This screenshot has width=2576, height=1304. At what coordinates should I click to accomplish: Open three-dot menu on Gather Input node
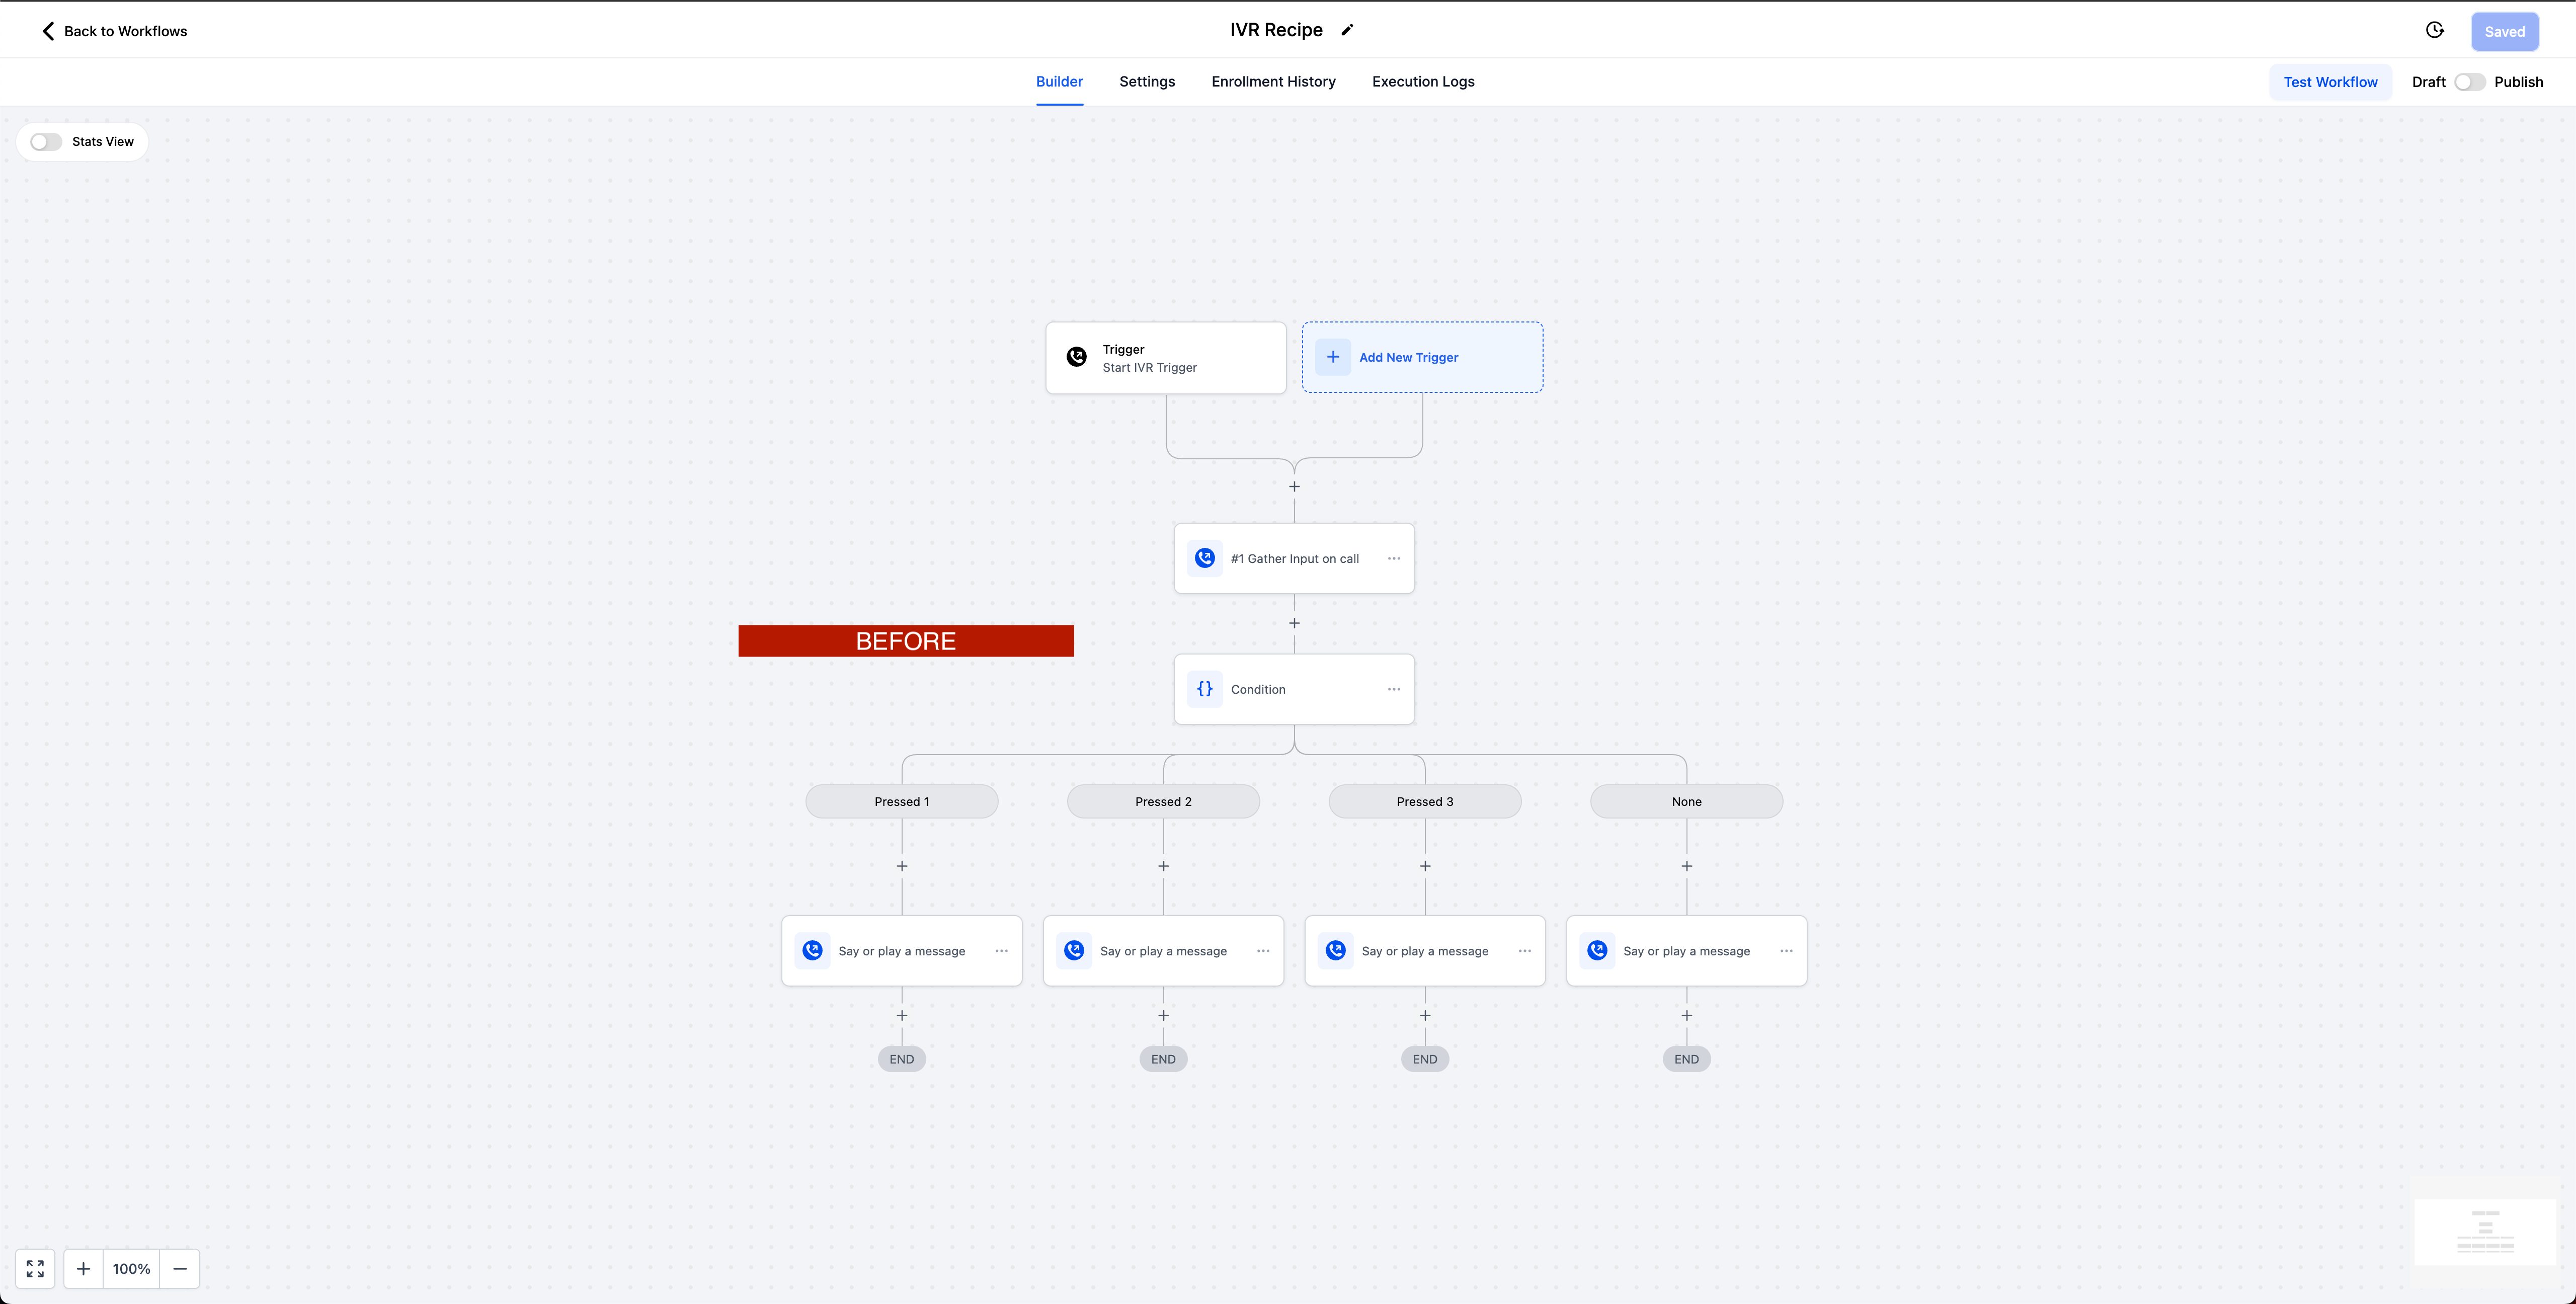[x=1394, y=558]
